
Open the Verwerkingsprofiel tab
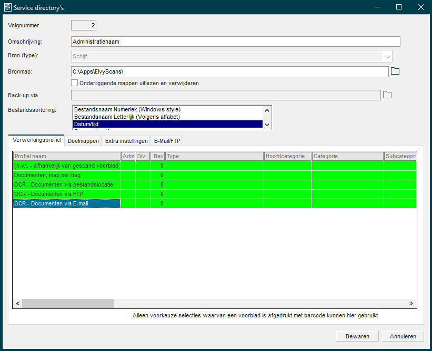(x=35, y=140)
